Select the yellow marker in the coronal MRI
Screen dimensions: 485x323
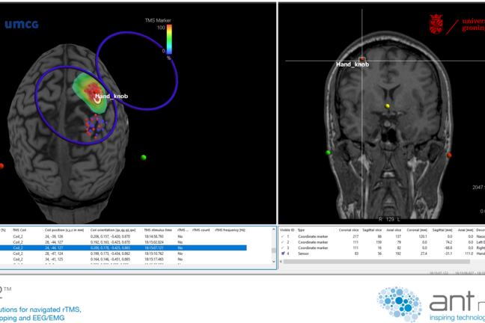pyautogui.click(x=388, y=106)
